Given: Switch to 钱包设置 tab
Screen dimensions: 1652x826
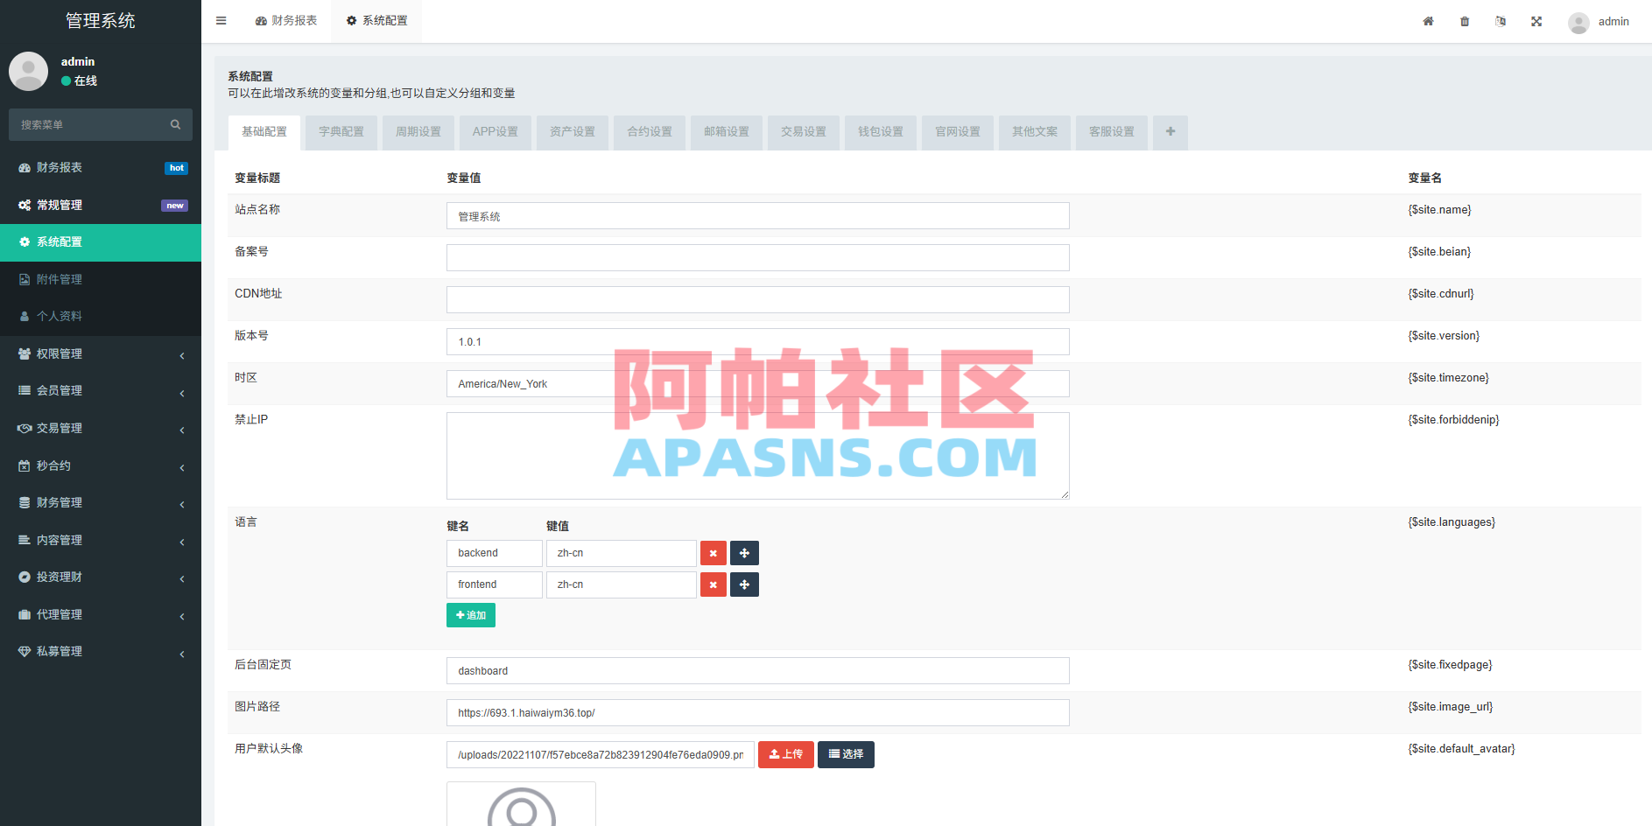Looking at the screenshot, I should (881, 132).
